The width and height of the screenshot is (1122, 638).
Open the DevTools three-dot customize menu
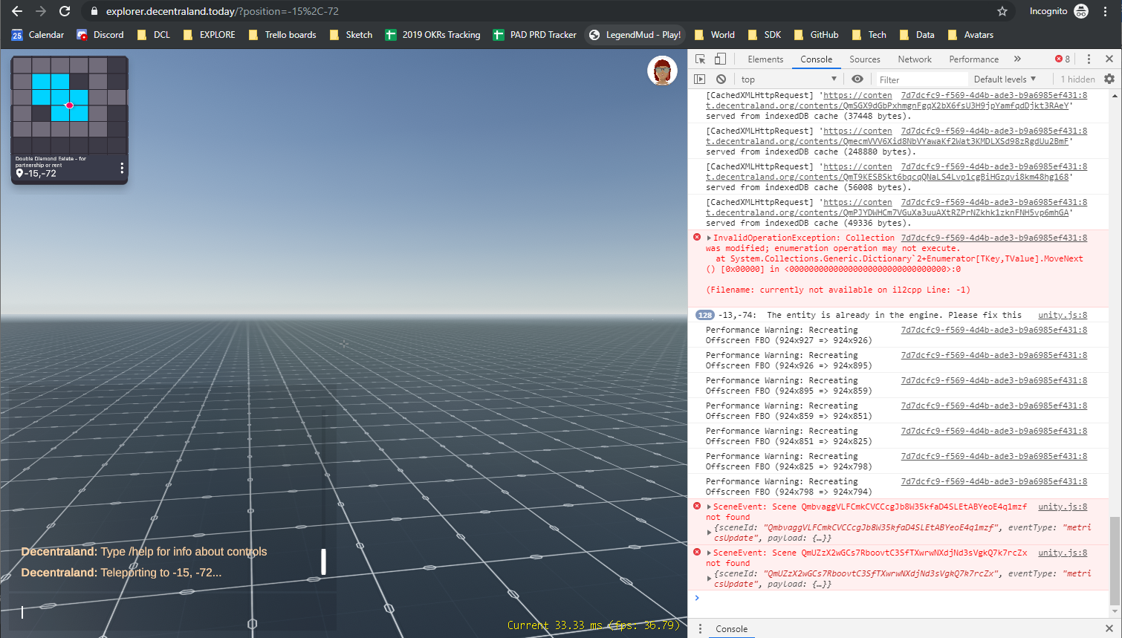pos(1089,59)
